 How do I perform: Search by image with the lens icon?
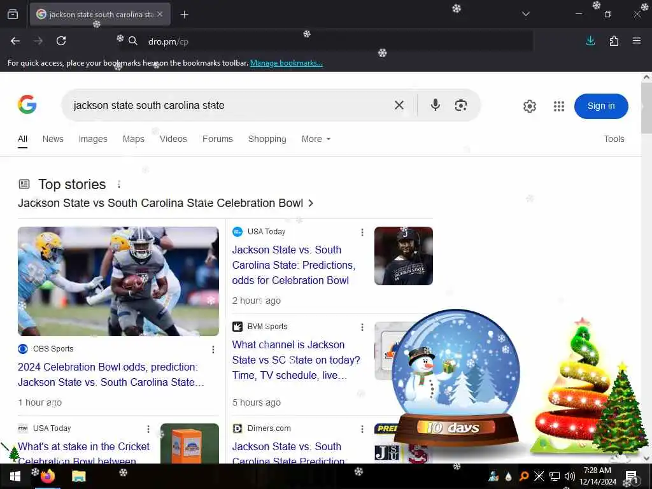[461, 105]
